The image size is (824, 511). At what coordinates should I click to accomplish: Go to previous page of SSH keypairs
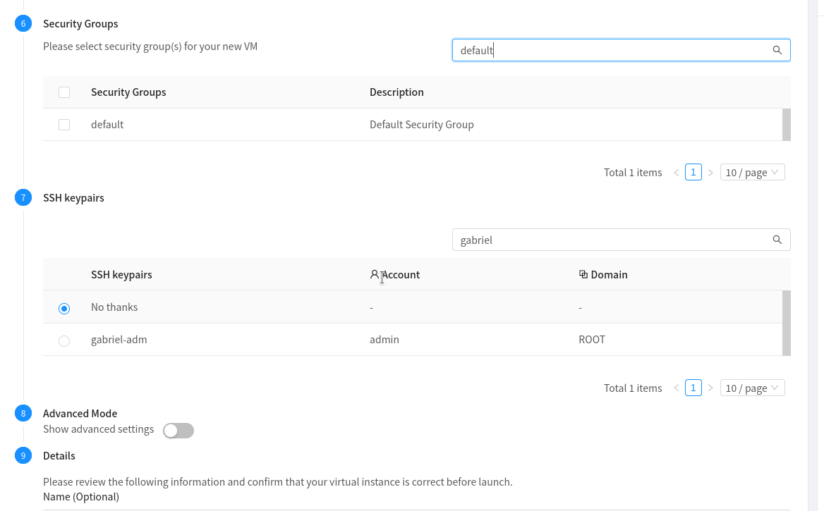[x=677, y=388]
